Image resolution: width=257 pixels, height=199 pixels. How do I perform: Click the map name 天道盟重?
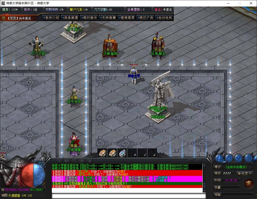14,195
